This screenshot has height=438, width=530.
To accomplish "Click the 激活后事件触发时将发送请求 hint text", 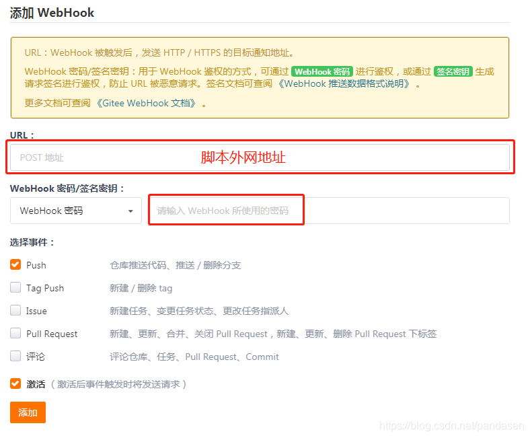I will [118, 384].
